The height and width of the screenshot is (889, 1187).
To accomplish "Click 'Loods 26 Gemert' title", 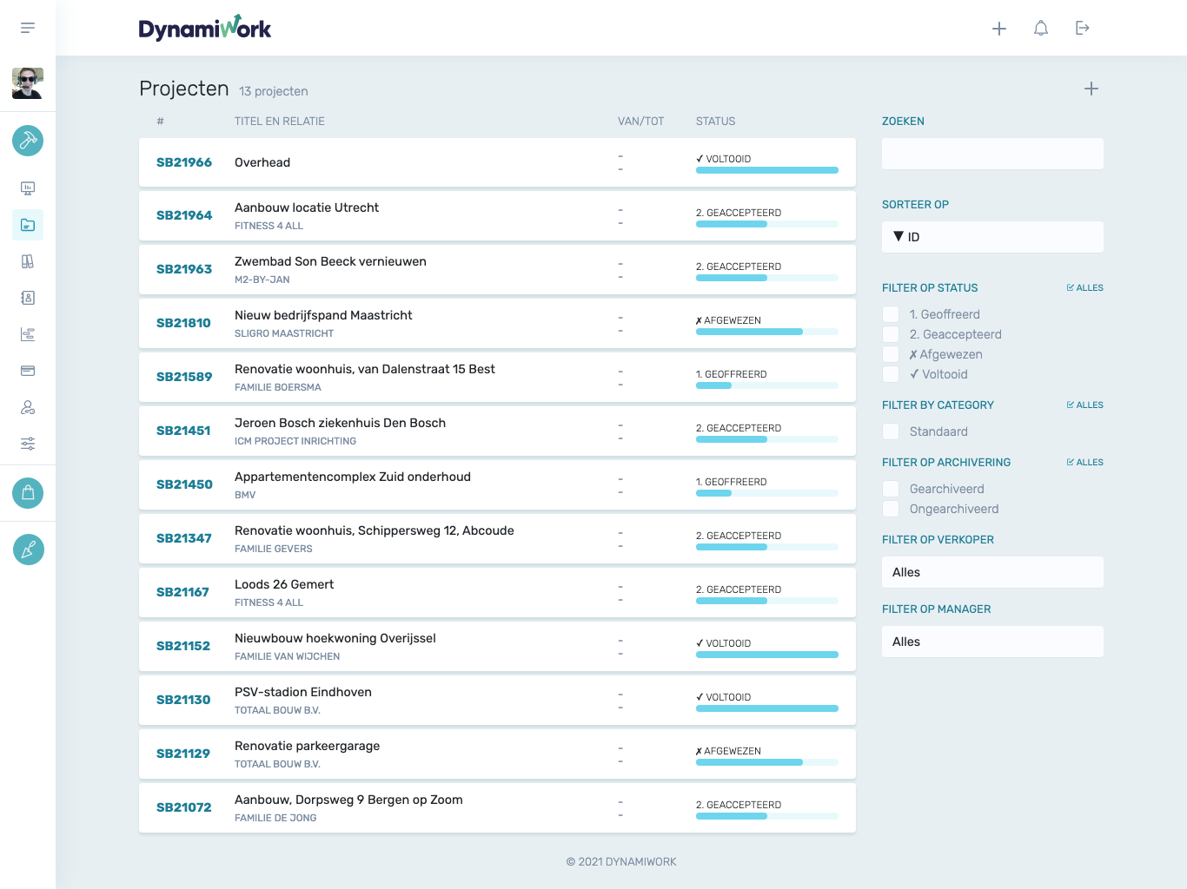I will pos(284,584).
